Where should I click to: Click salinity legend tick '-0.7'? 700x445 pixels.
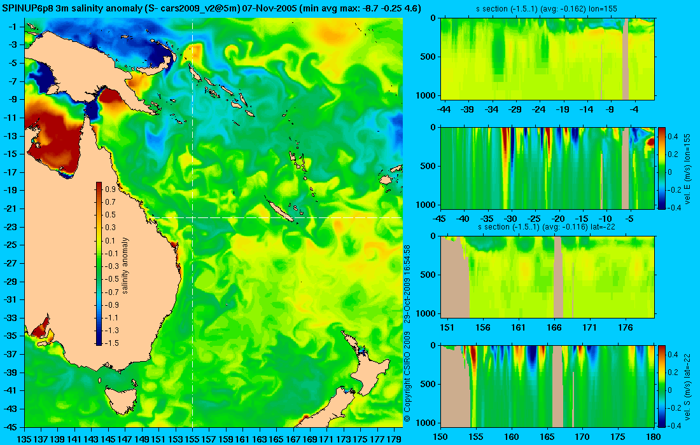(111, 292)
